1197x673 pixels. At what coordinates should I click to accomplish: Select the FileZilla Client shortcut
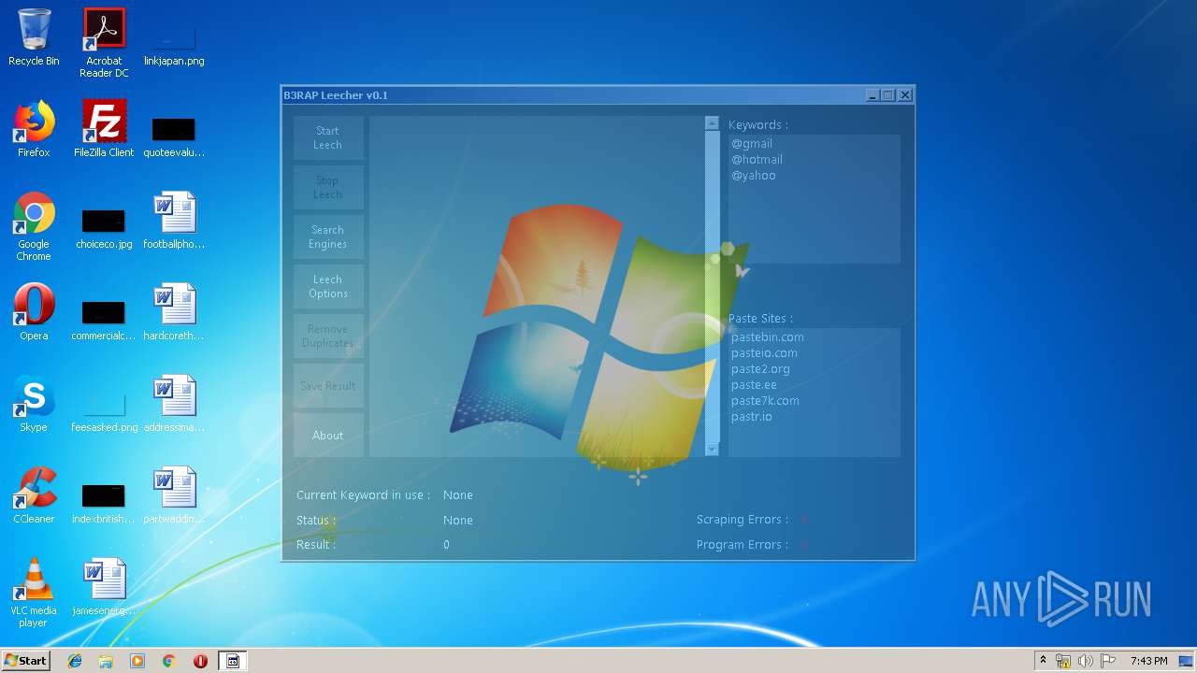coord(104,129)
